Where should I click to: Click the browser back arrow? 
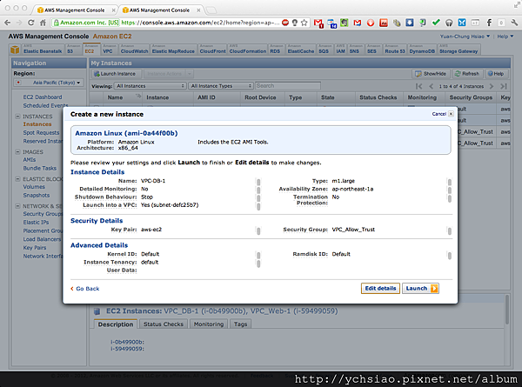[7, 23]
